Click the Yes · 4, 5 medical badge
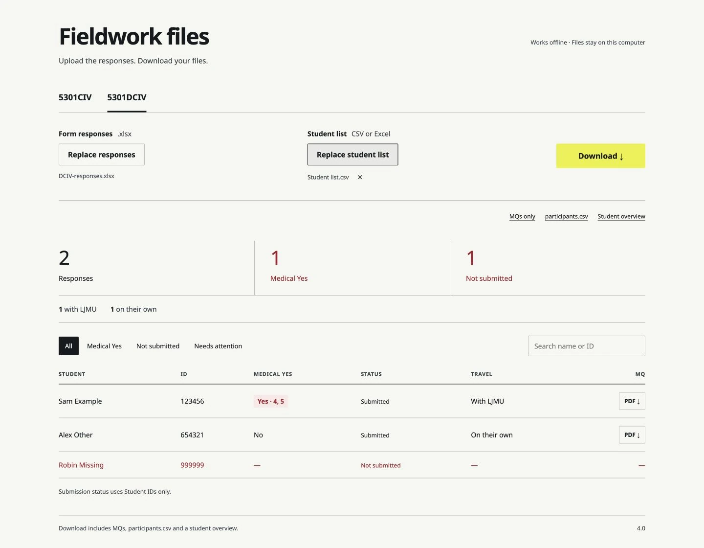Image resolution: width=704 pixels, height=548 pixels. (270, 401)
